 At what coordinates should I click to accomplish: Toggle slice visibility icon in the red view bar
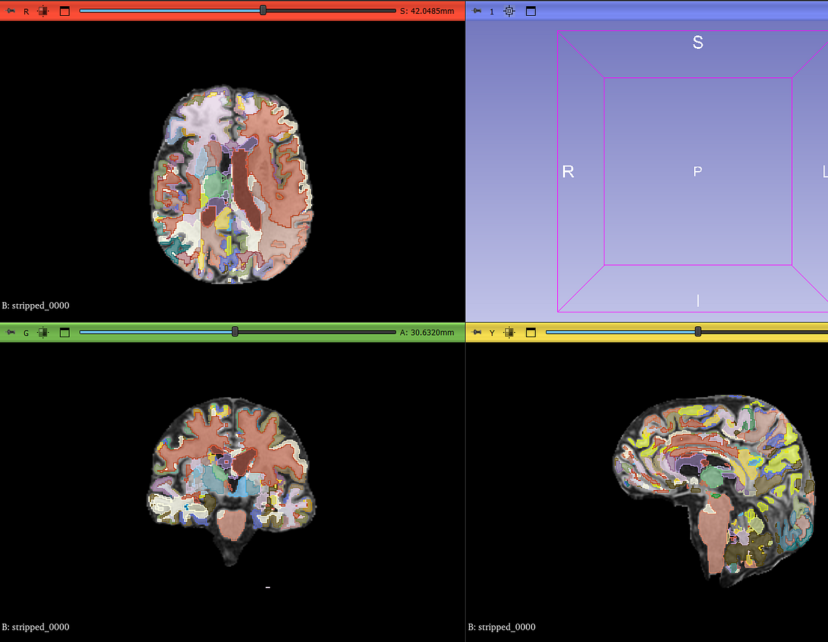43,10
